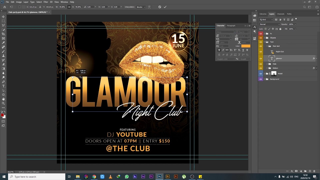Hide the Model layer group
The width and height of the screenshot is (320, 180).
261,73
